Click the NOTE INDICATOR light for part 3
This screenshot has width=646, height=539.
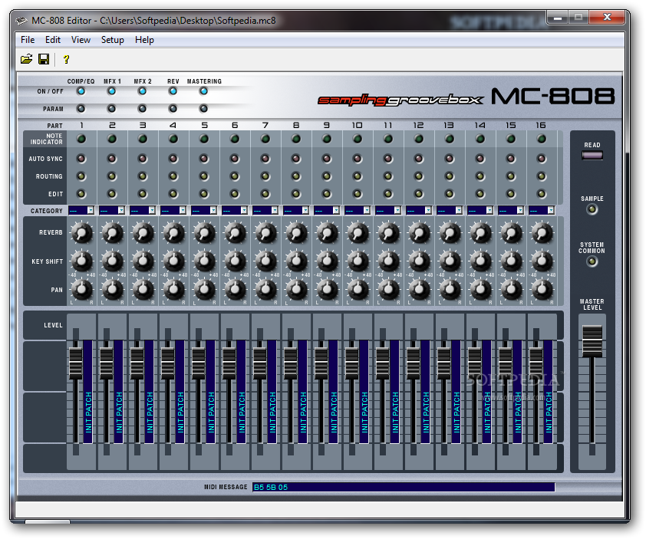click(x=143, y=140)
